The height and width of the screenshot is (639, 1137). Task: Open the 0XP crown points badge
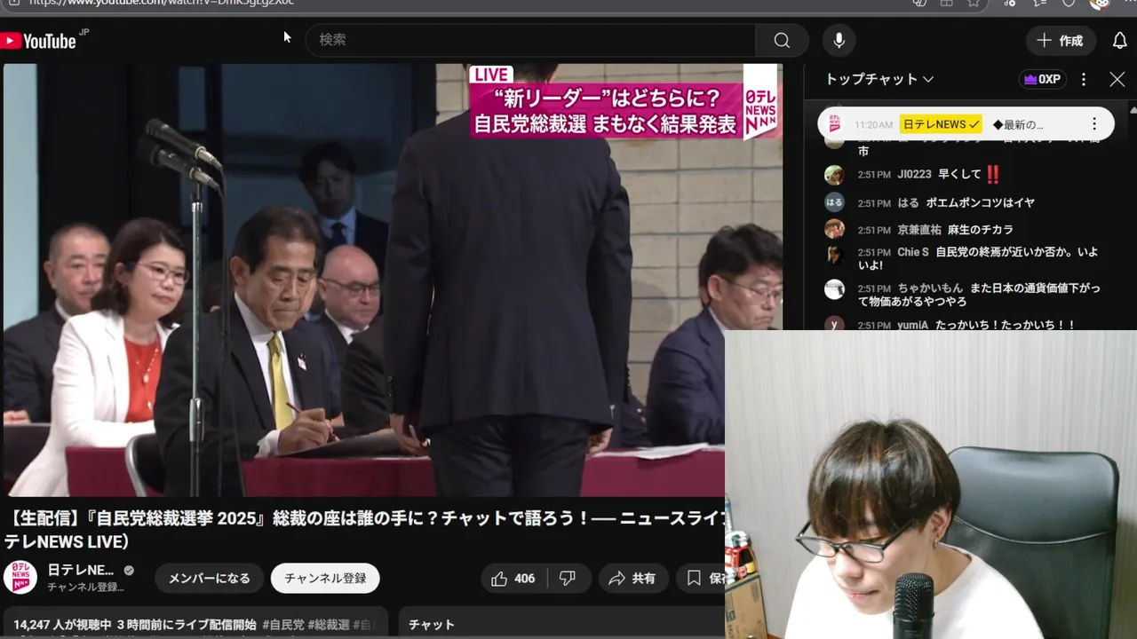pos(1042,79)
